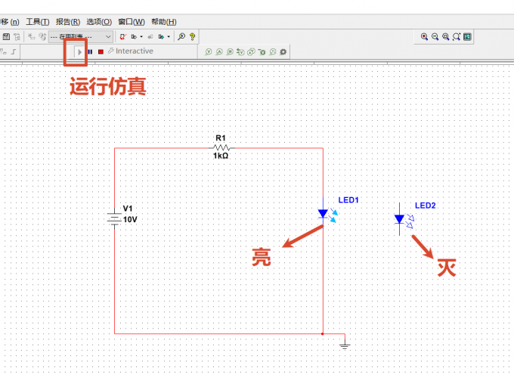Pause the running simulation
This screenshot has height=374, width=514.
click(x=90, y=52)
